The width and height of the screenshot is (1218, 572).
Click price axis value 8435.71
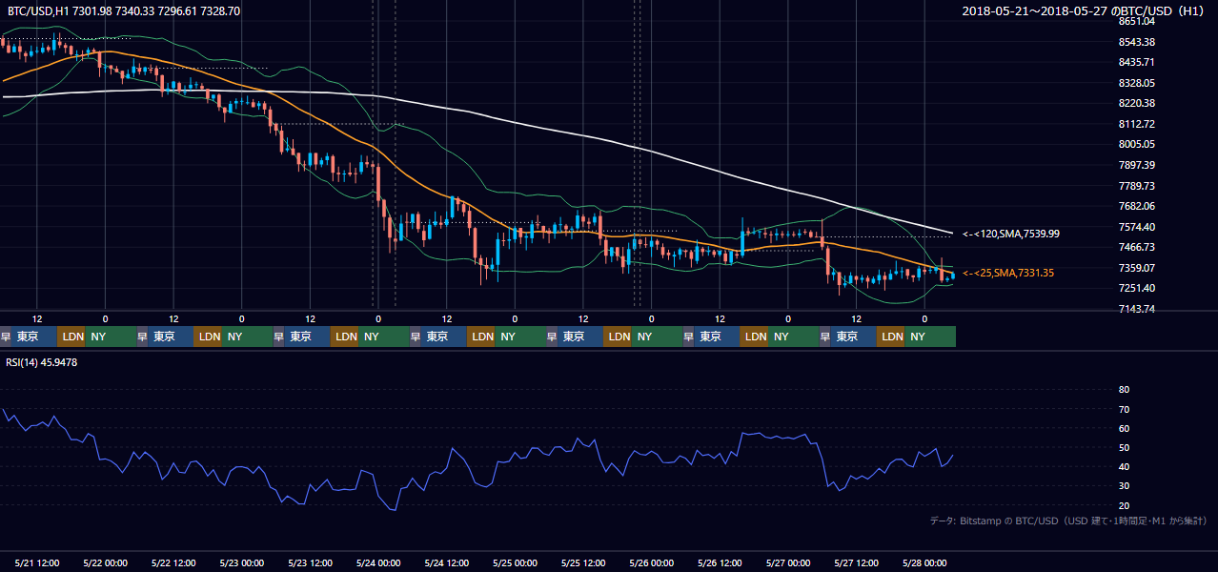click(1137, 62)
